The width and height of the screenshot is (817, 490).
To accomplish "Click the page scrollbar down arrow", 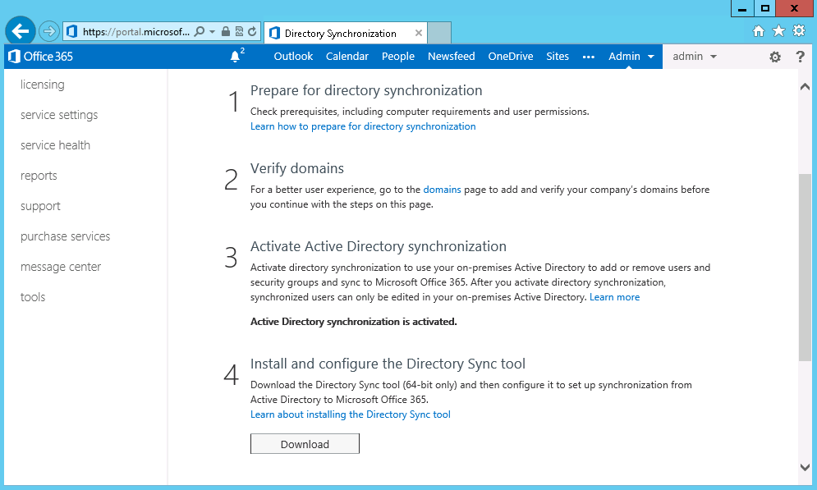I will [805, 468].
